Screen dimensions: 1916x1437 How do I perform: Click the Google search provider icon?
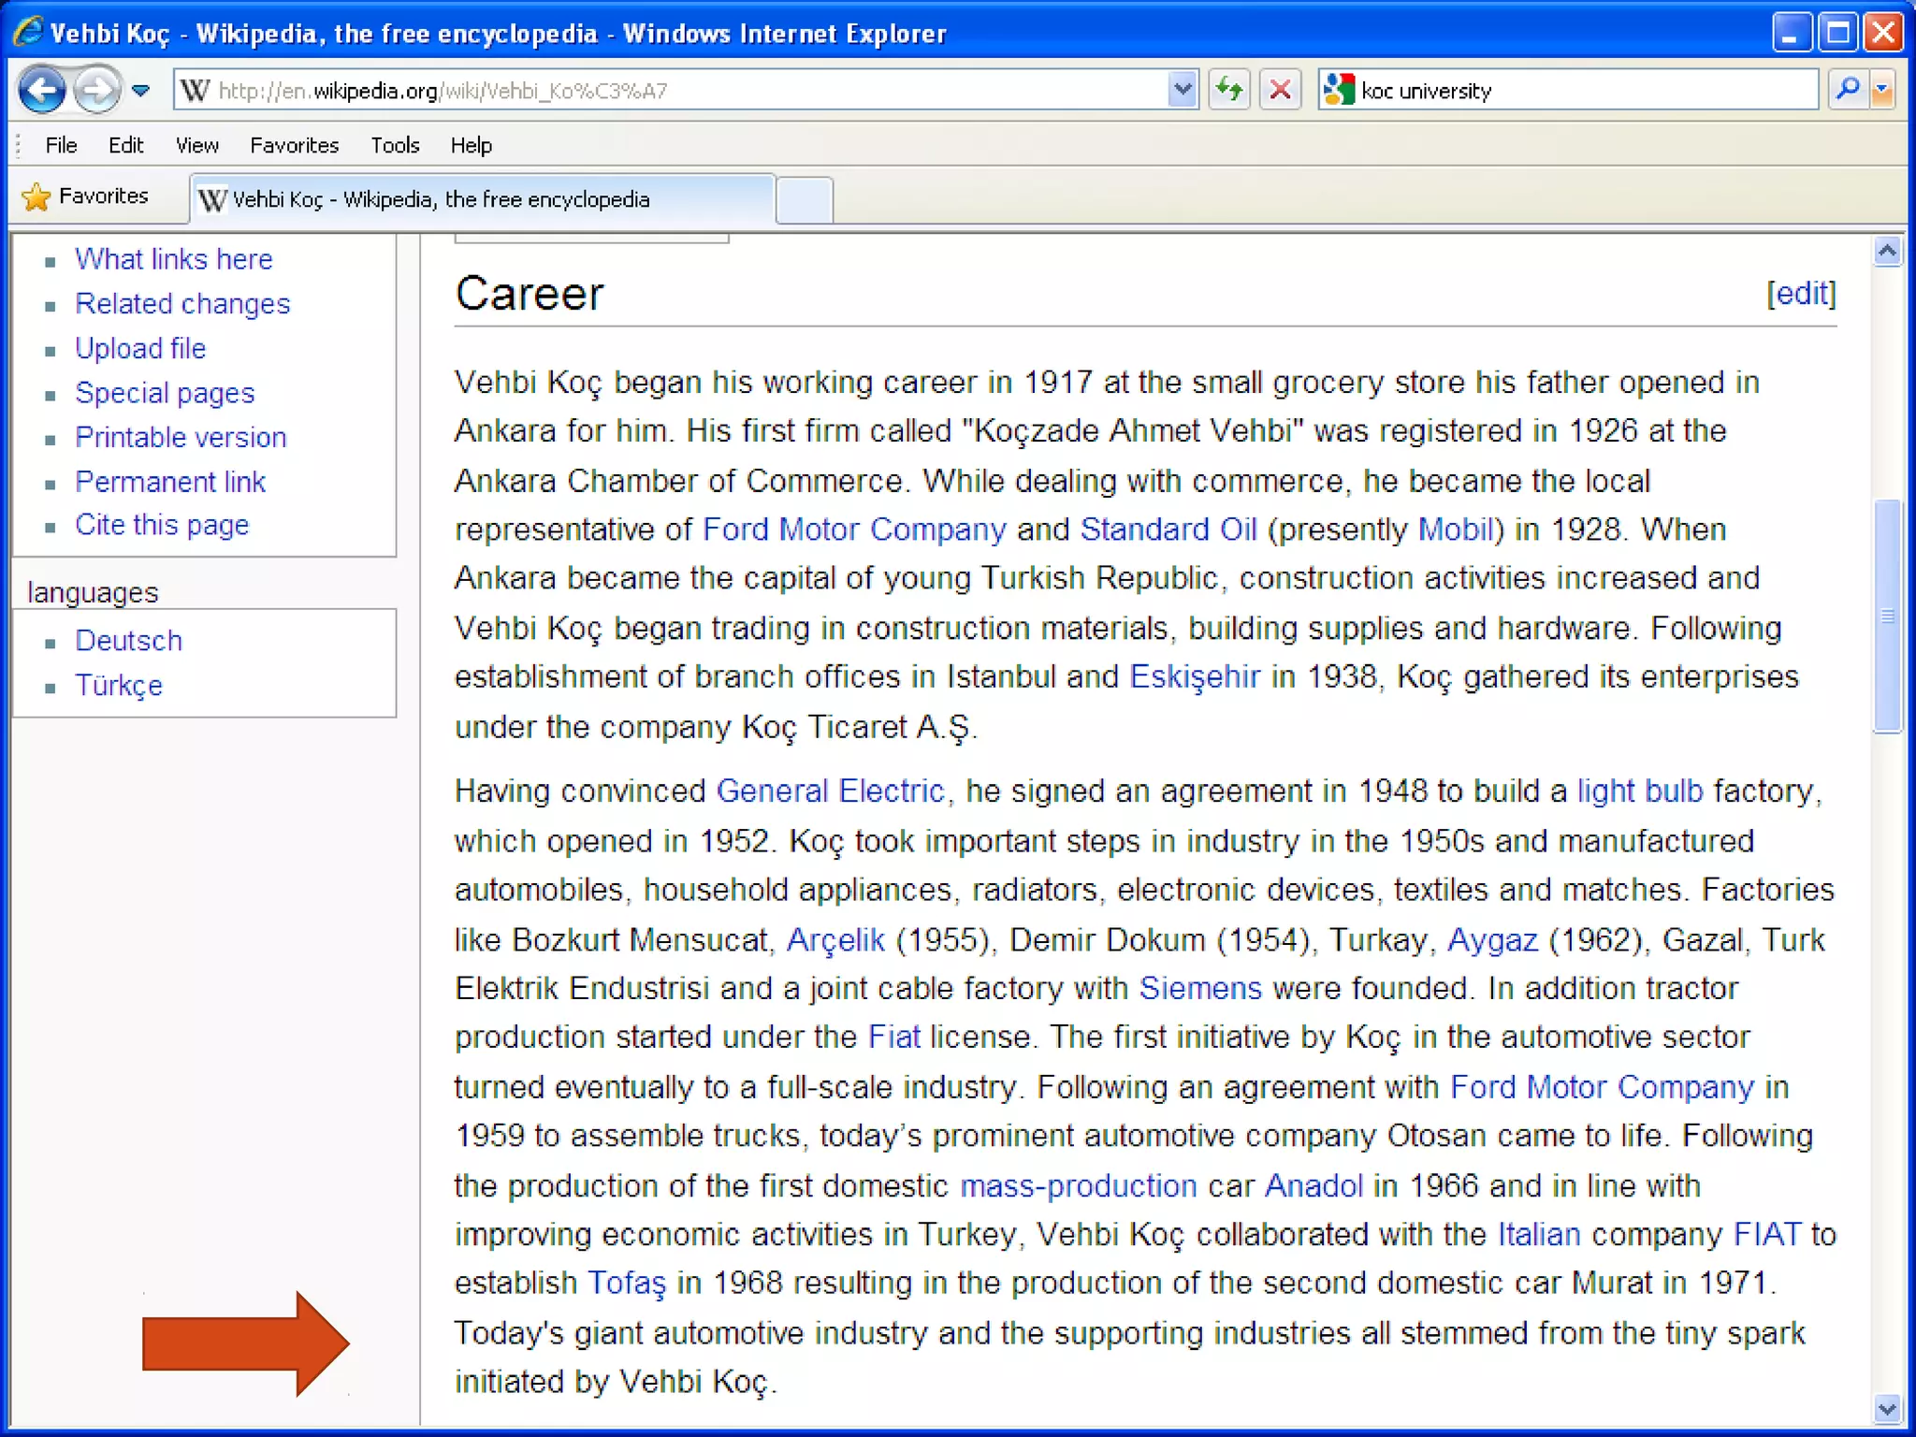pos(1339,90)
